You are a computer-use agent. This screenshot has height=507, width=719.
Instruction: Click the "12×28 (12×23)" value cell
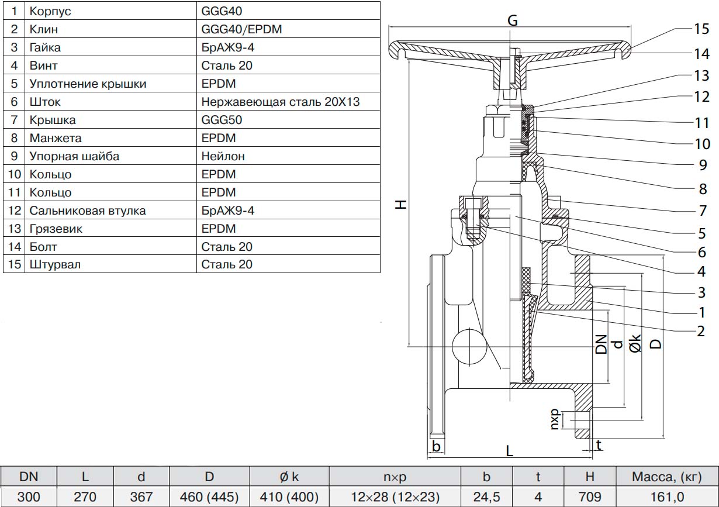pyautogui.click(x=395, y=497)
